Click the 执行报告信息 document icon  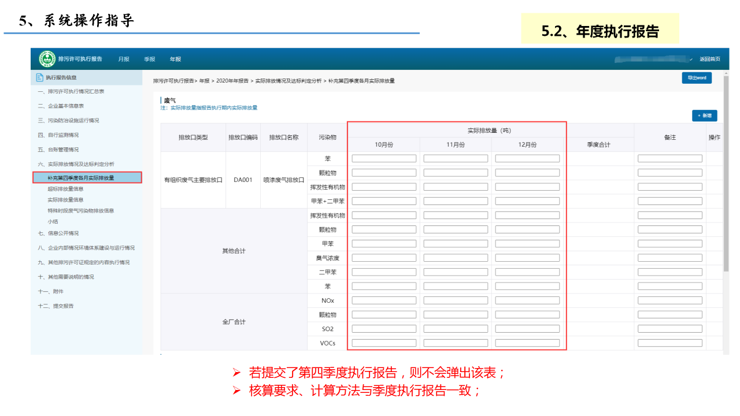pyautogui.click(x=40, y=77)
